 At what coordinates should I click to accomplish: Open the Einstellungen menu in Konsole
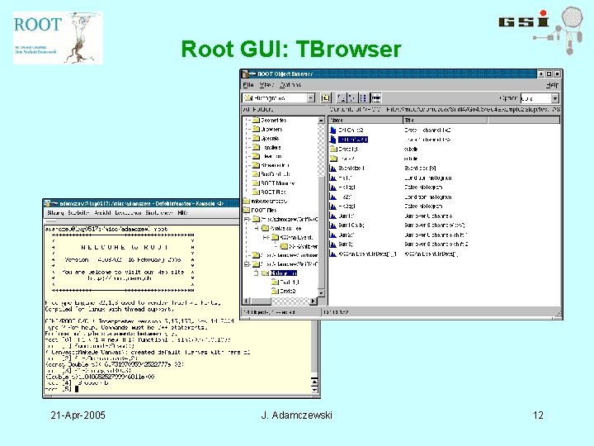[x=158, y=213]
